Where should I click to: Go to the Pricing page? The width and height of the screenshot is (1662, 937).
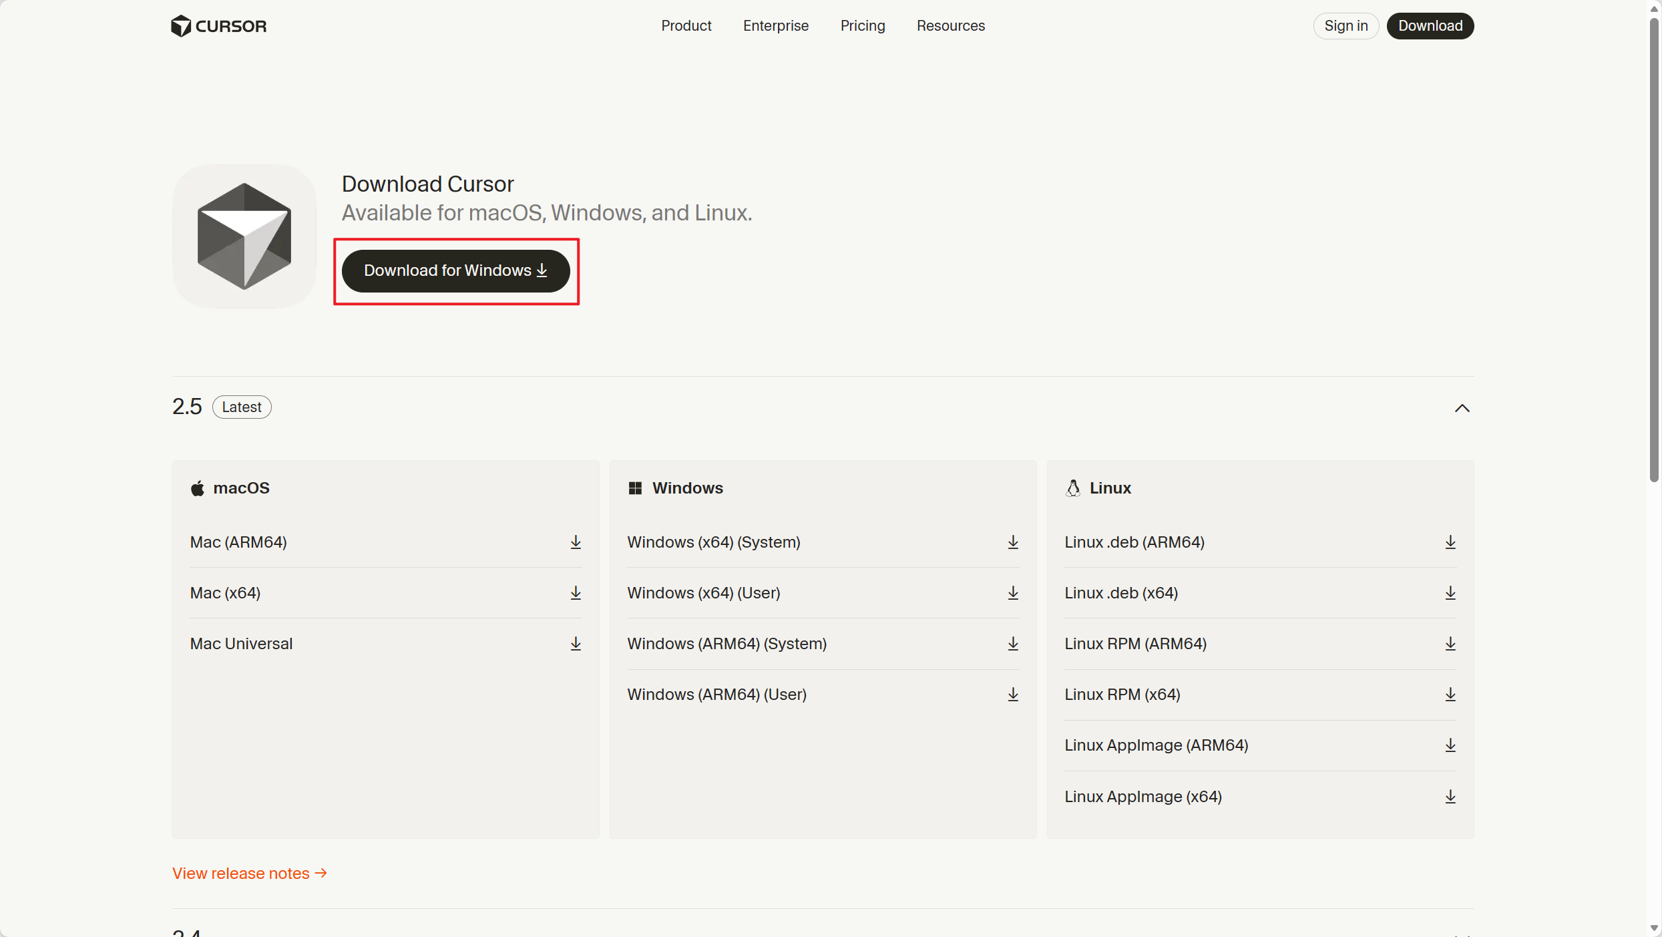862,26
